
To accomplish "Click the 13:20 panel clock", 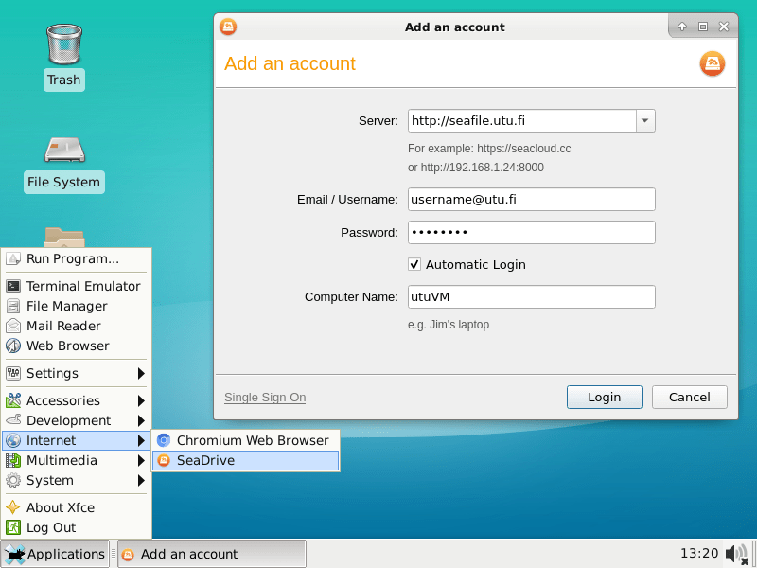I will point(699,554).
